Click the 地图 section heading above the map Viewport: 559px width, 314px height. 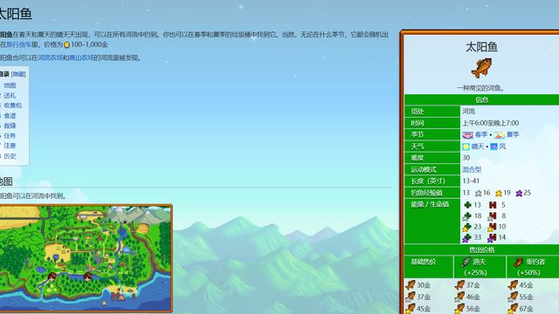[x=6, y=181]
